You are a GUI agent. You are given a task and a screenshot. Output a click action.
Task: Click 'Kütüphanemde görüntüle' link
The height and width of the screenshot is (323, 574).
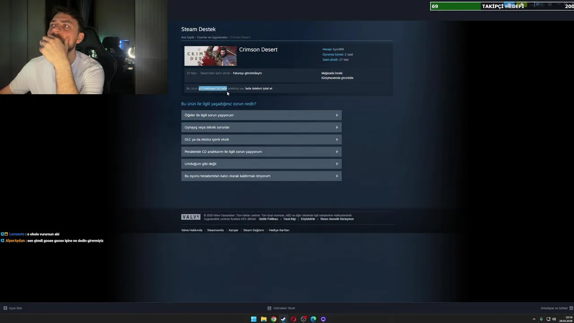click(x=337, y=78)
